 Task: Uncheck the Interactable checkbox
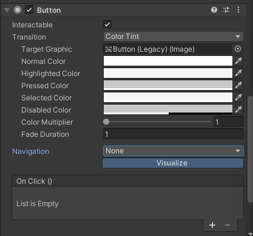[107, 24]
